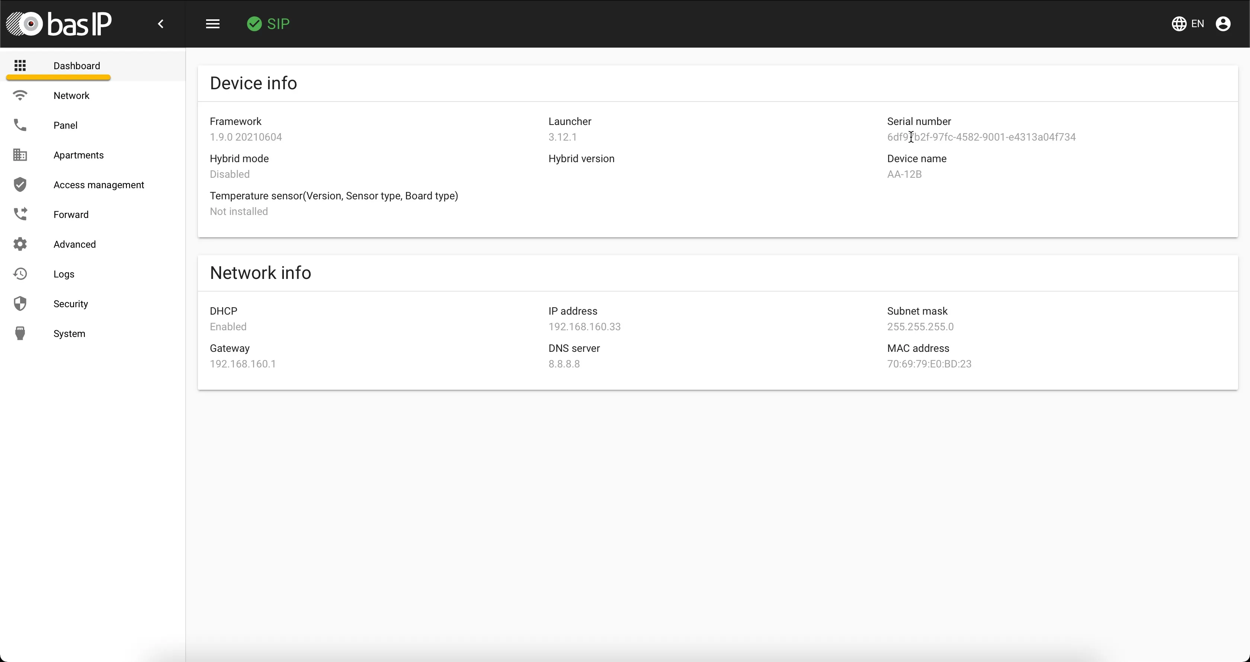Click the Apartments building icon
The image size is (1250, 662).
(20, 155)
